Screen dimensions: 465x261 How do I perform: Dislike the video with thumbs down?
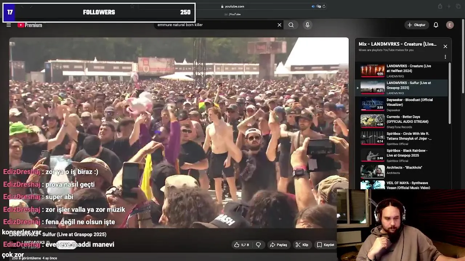tap(258, 245)
